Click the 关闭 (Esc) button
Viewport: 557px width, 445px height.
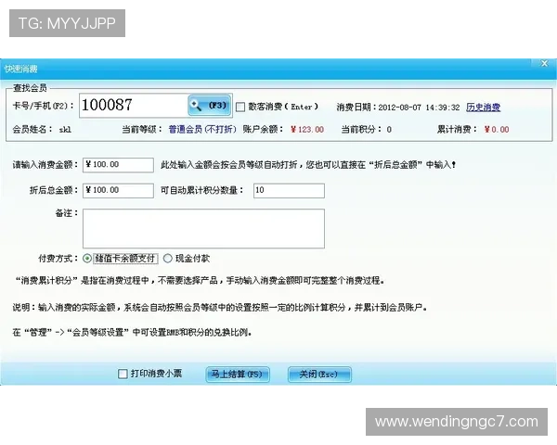click(319, 375)
